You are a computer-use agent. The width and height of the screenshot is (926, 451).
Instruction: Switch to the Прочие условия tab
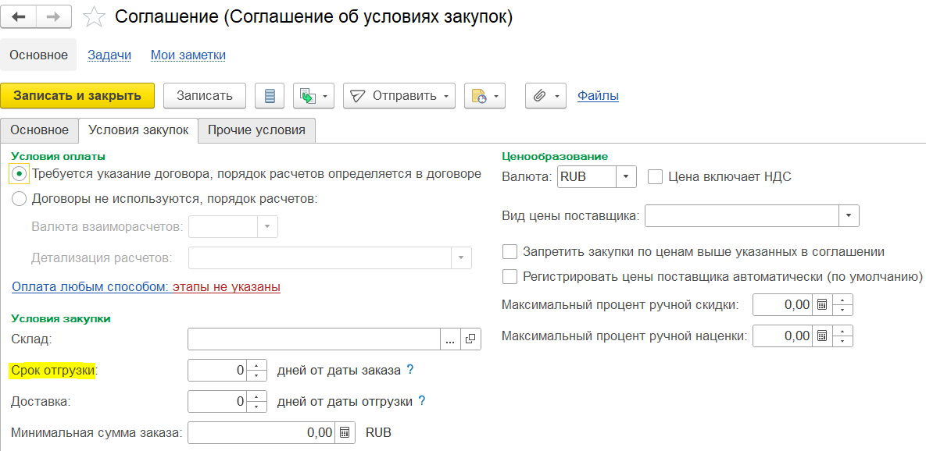pos(256,130)
